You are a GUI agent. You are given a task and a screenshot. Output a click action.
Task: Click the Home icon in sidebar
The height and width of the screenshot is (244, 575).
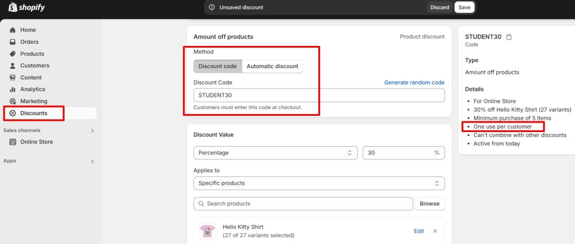(12, 30)
